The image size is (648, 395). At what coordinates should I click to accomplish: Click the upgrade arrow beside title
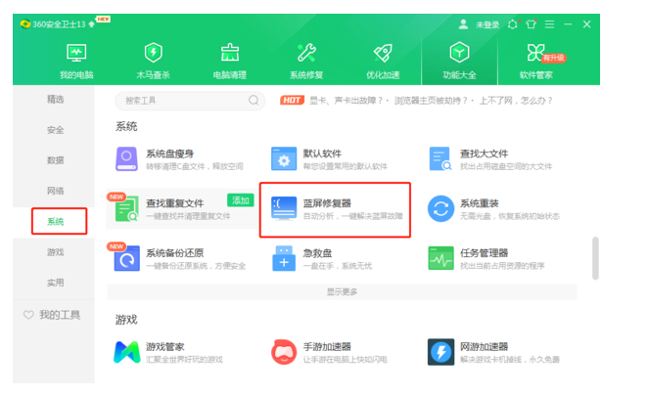tap(92, 24)
